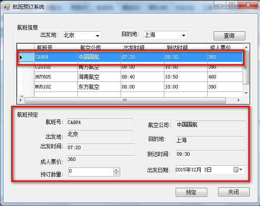Screen dimensions: 260x206
Task: Click the 预订数量 input field
Action: pos(91,172)
